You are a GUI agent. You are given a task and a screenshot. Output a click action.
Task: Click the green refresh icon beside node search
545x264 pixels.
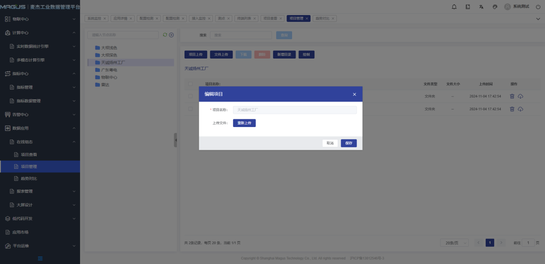coord(165,35)
